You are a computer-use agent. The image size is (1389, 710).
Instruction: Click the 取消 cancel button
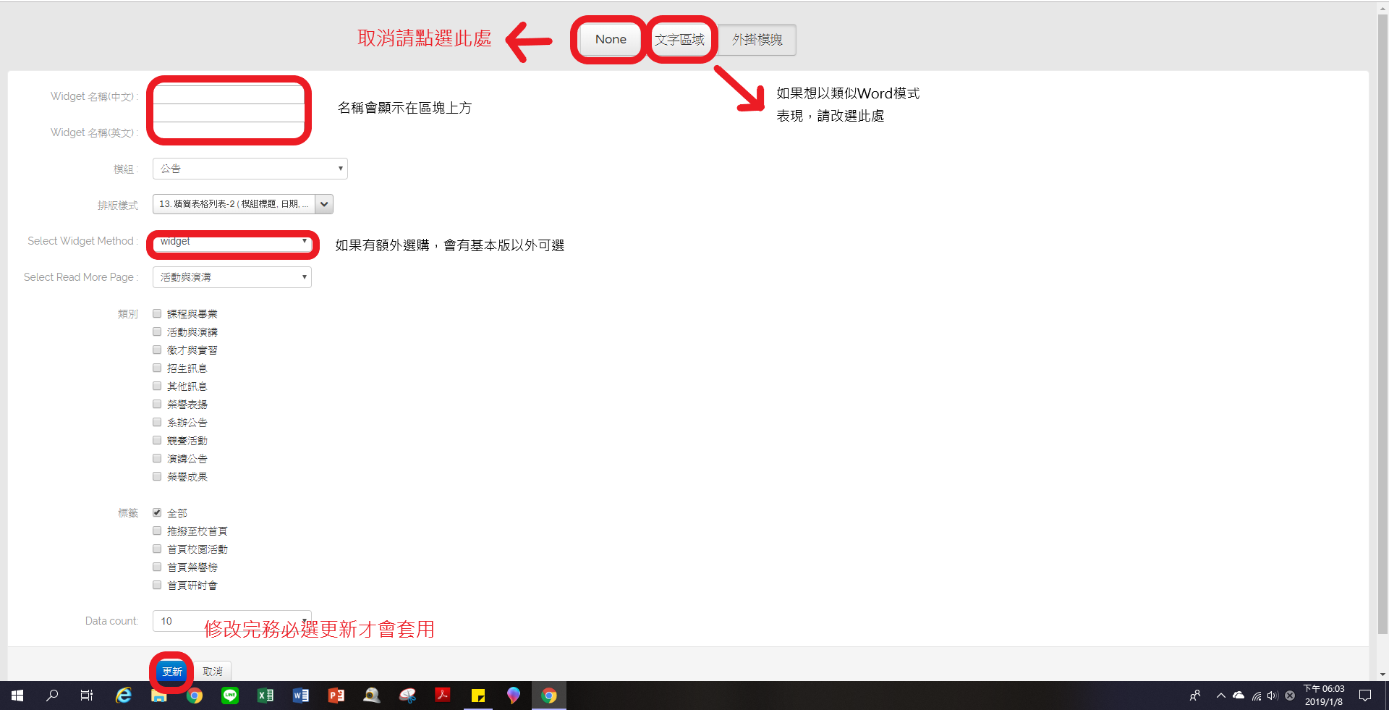pyautogui.click(x=213, y=672)
